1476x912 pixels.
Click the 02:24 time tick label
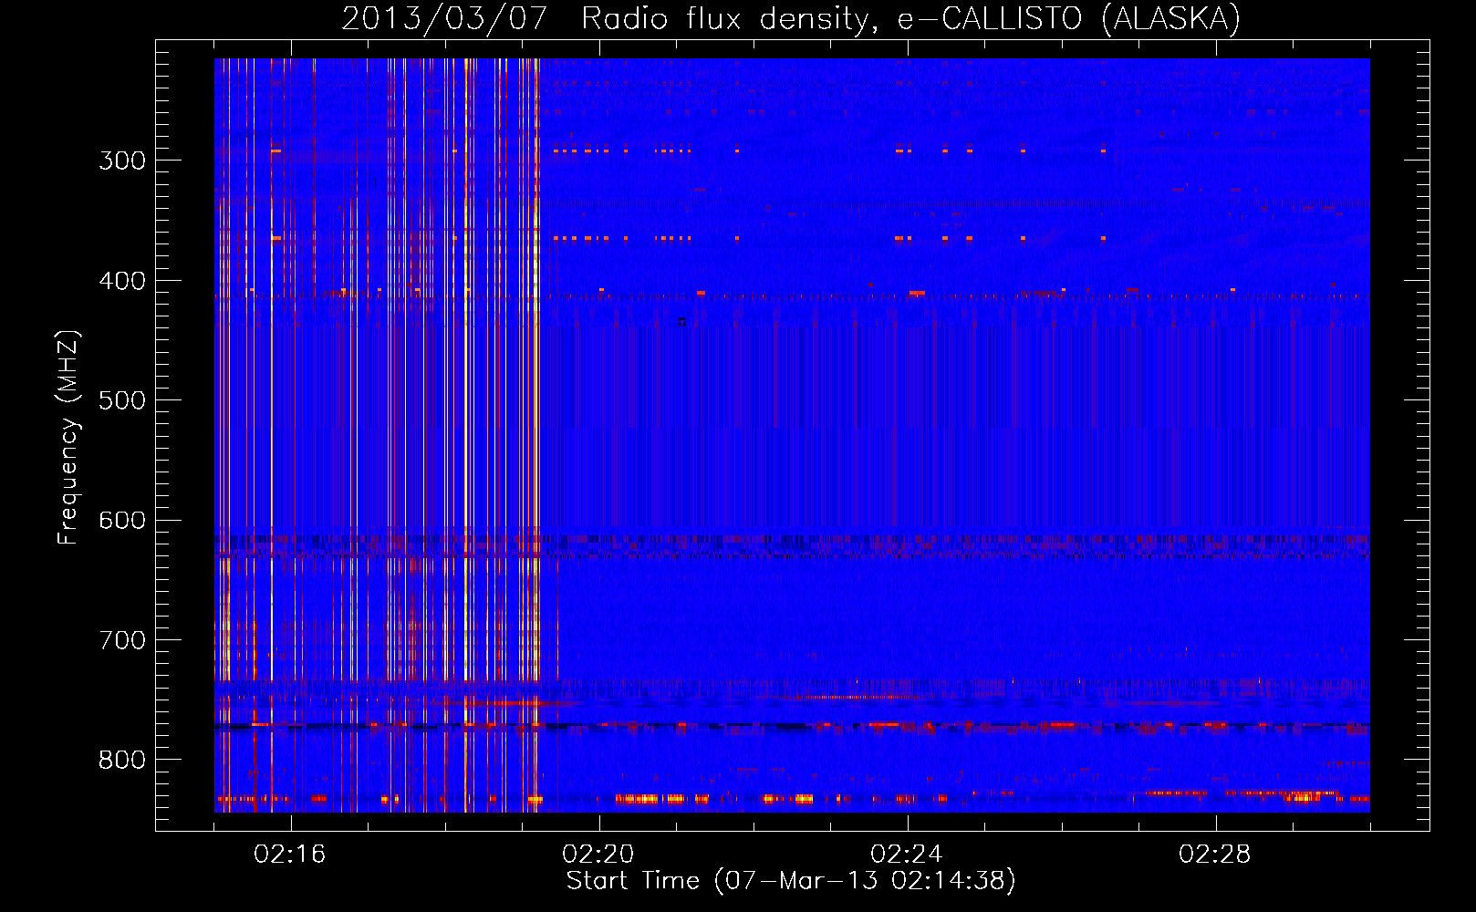point(907,855)
